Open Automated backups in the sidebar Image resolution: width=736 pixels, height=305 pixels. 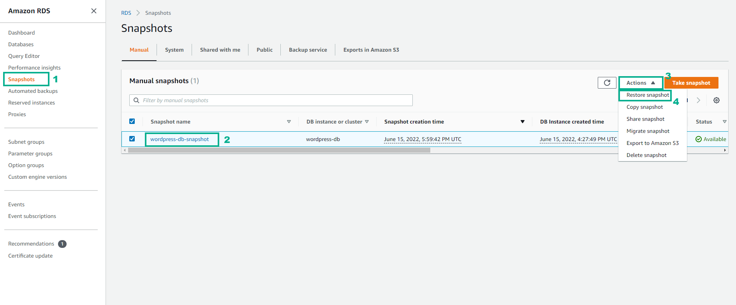coord(33,91)
